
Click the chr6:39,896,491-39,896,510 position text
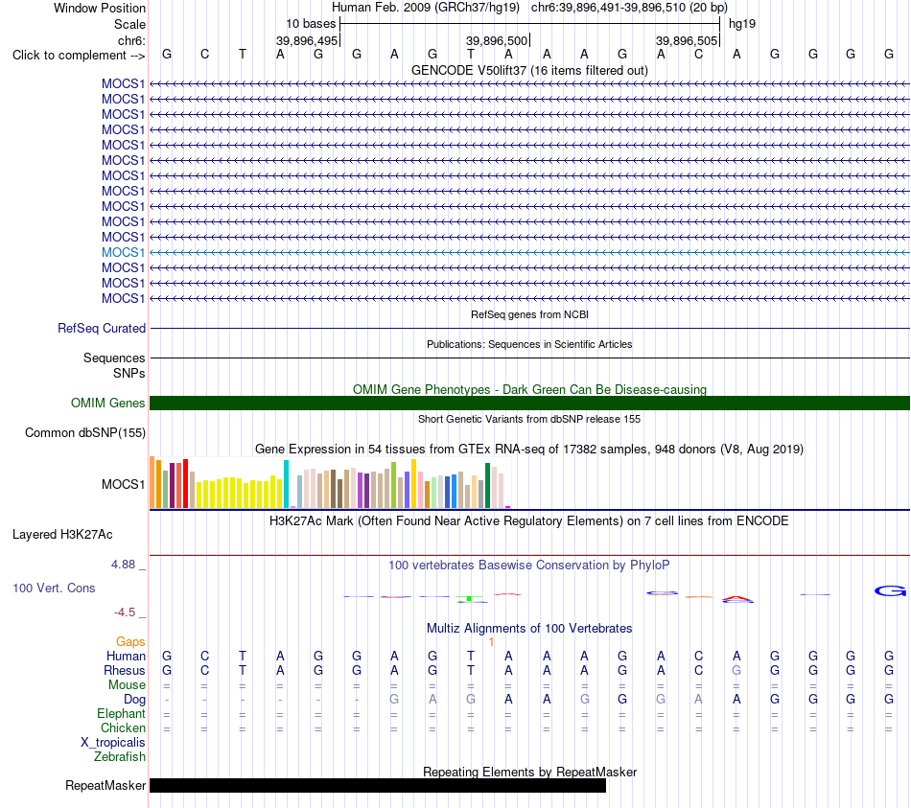pos(629,8)
